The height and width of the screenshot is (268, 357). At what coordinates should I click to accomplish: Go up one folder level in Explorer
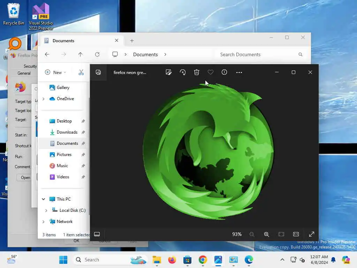coord(81,54)
